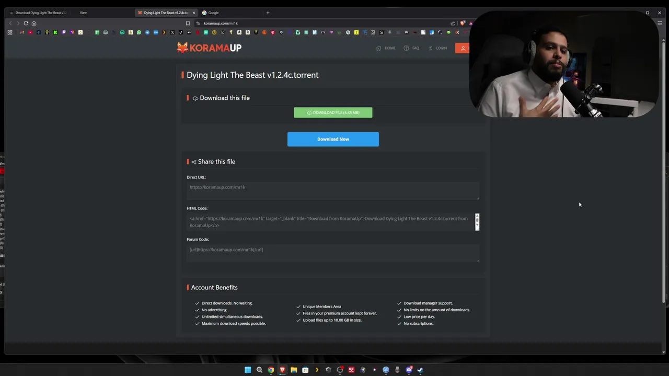669x376 pixels.
Task: Click "Download manager support." text
Action: [428, 303]
